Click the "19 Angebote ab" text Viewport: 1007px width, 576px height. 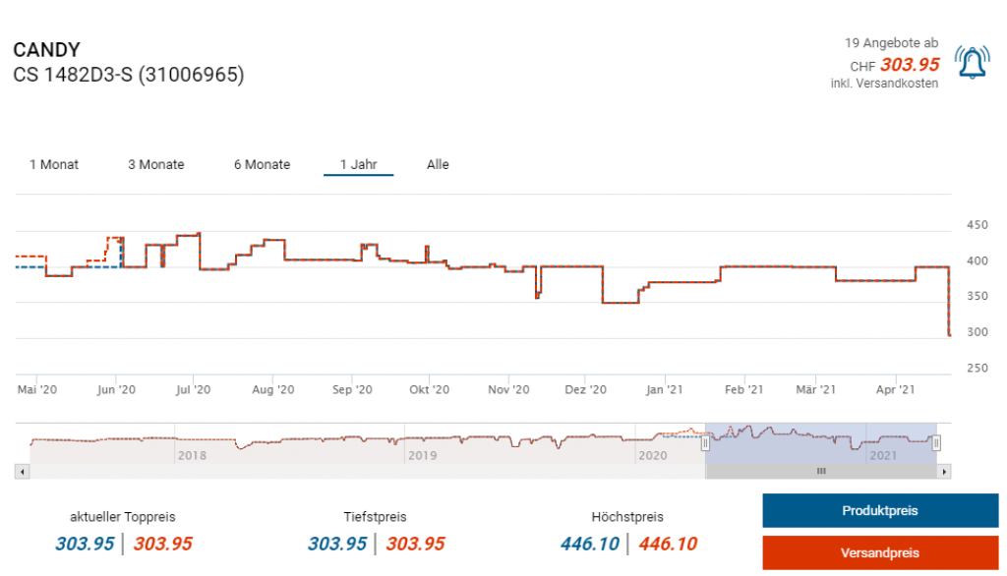(891, 43)
